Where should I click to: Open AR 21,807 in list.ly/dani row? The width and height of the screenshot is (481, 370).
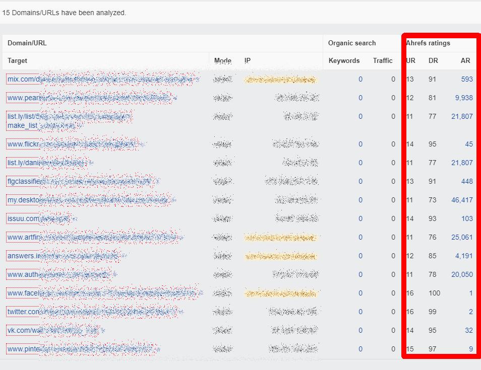point(462,163)
